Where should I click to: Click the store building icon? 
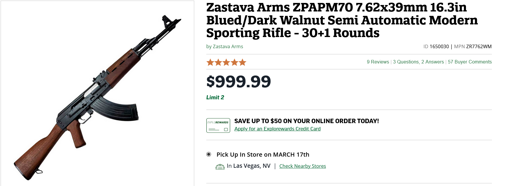pyautogui.click(x=220, y=167)
